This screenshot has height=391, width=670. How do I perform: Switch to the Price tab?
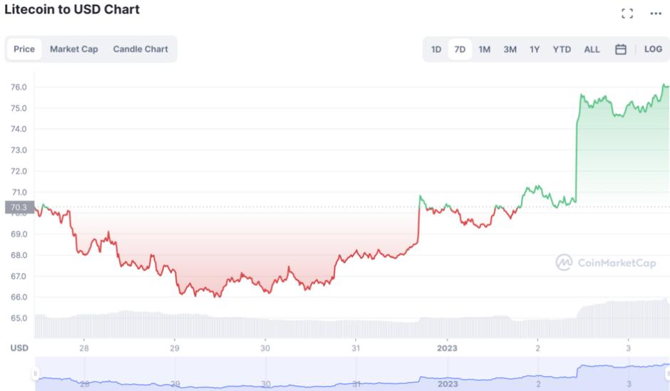tap(24, 49)
